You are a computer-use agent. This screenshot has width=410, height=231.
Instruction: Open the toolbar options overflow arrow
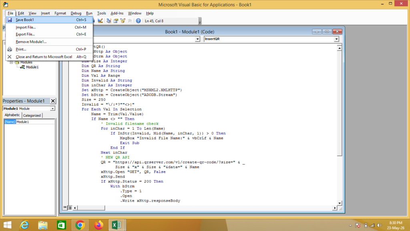[200, 21]
